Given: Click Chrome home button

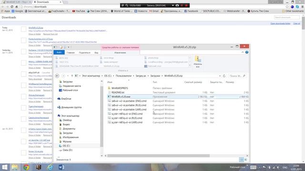Looking at the screenshot, I should [17, 7].
